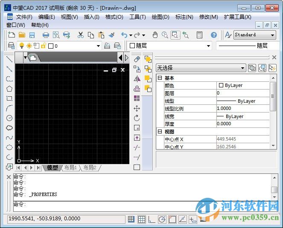283x228 pixels.
Task: Select the Array modify tool
Action: click(137, 98)
